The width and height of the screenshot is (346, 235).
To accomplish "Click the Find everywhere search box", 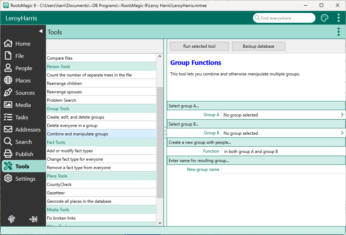I will pos(284,18).
